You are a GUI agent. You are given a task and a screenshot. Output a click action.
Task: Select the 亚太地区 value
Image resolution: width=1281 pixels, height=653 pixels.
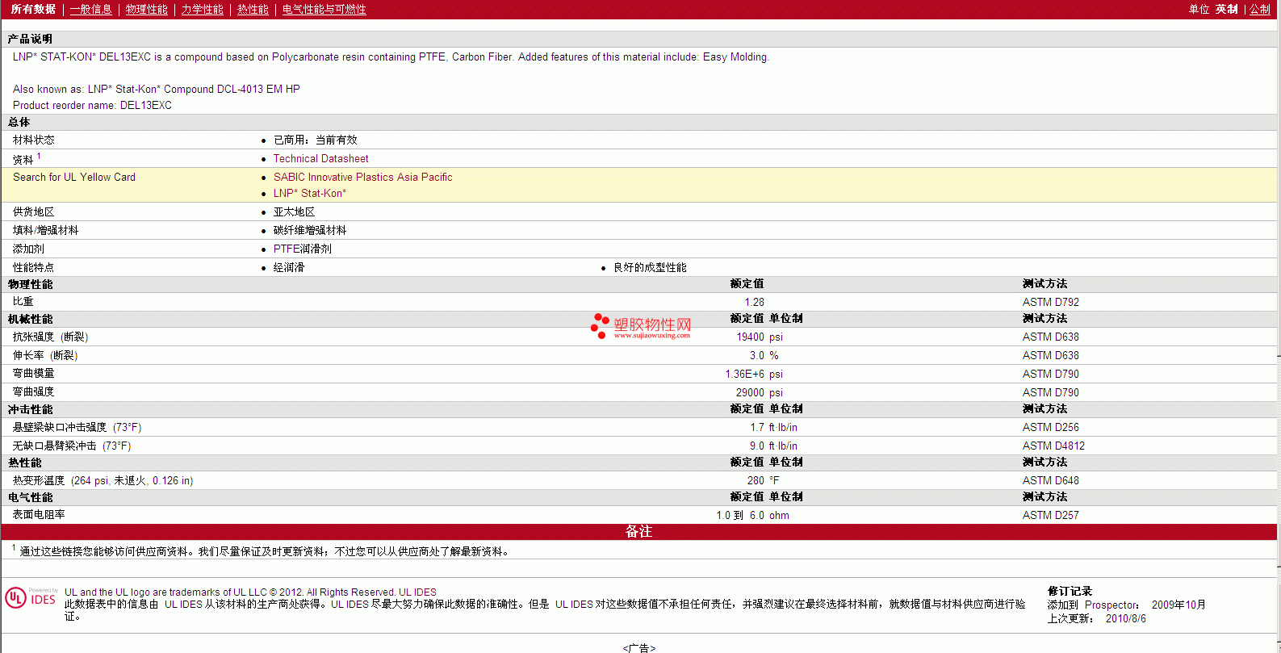(x=295, y=212)
